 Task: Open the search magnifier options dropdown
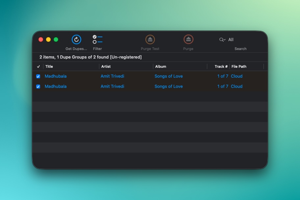[222, 39]
